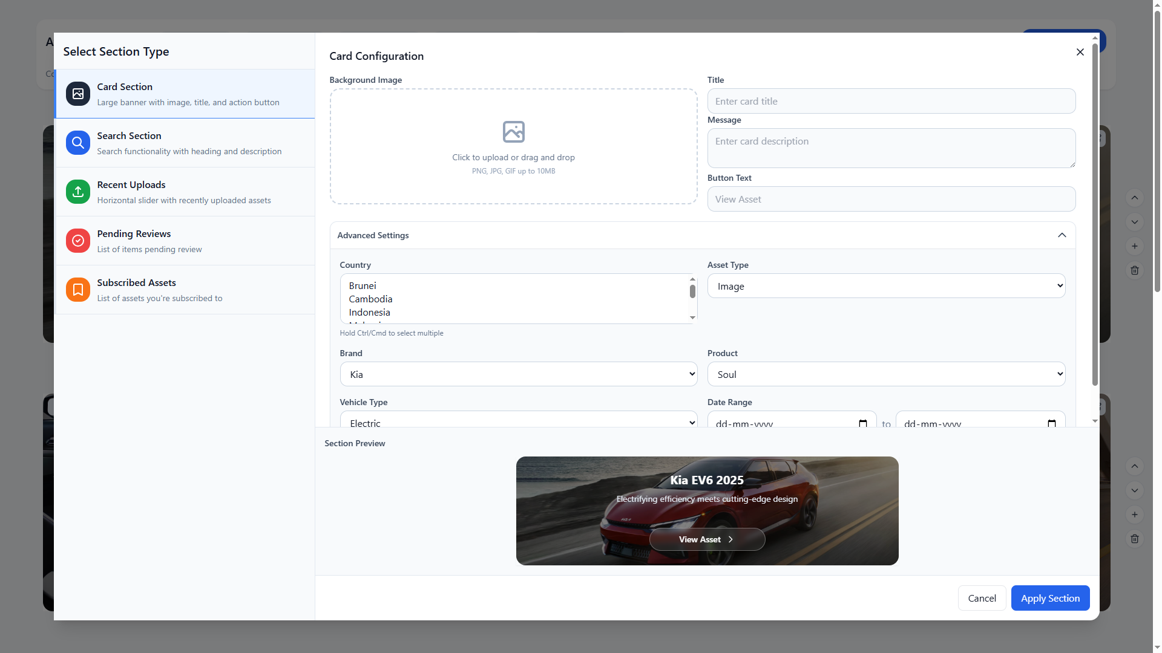Viewport: 1162px width, 653px height.
Task: Click View Asset button in preview
Action: (x=707, y=539)
